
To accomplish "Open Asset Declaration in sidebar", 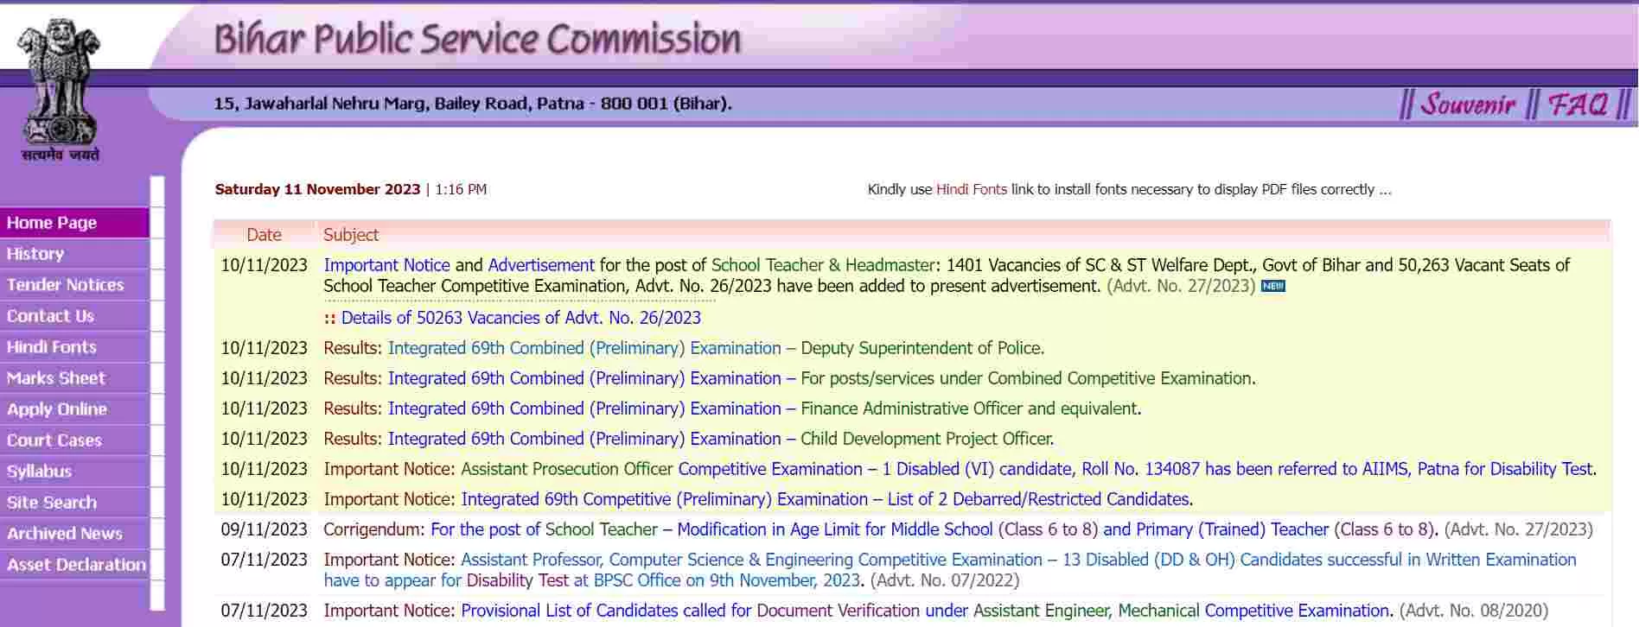I will pos(74,565).
